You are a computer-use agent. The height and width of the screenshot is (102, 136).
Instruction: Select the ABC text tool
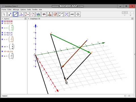[72, 14]
